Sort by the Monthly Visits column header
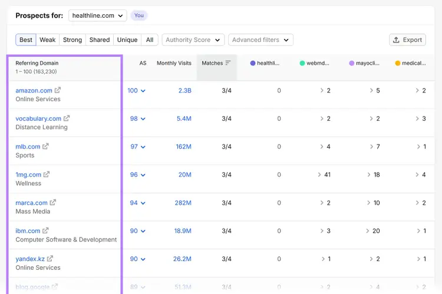Image resolution: width=442 pixels, height=294 pixels. tap(174, 63)
